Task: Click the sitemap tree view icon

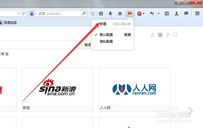Action: (153, 35)
